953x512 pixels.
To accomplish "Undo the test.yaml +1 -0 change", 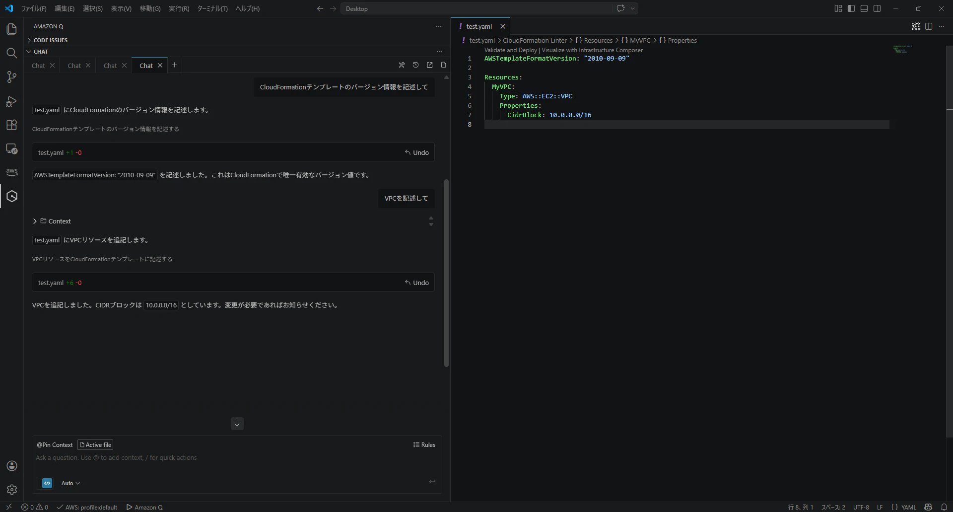I will click(417, 152).
